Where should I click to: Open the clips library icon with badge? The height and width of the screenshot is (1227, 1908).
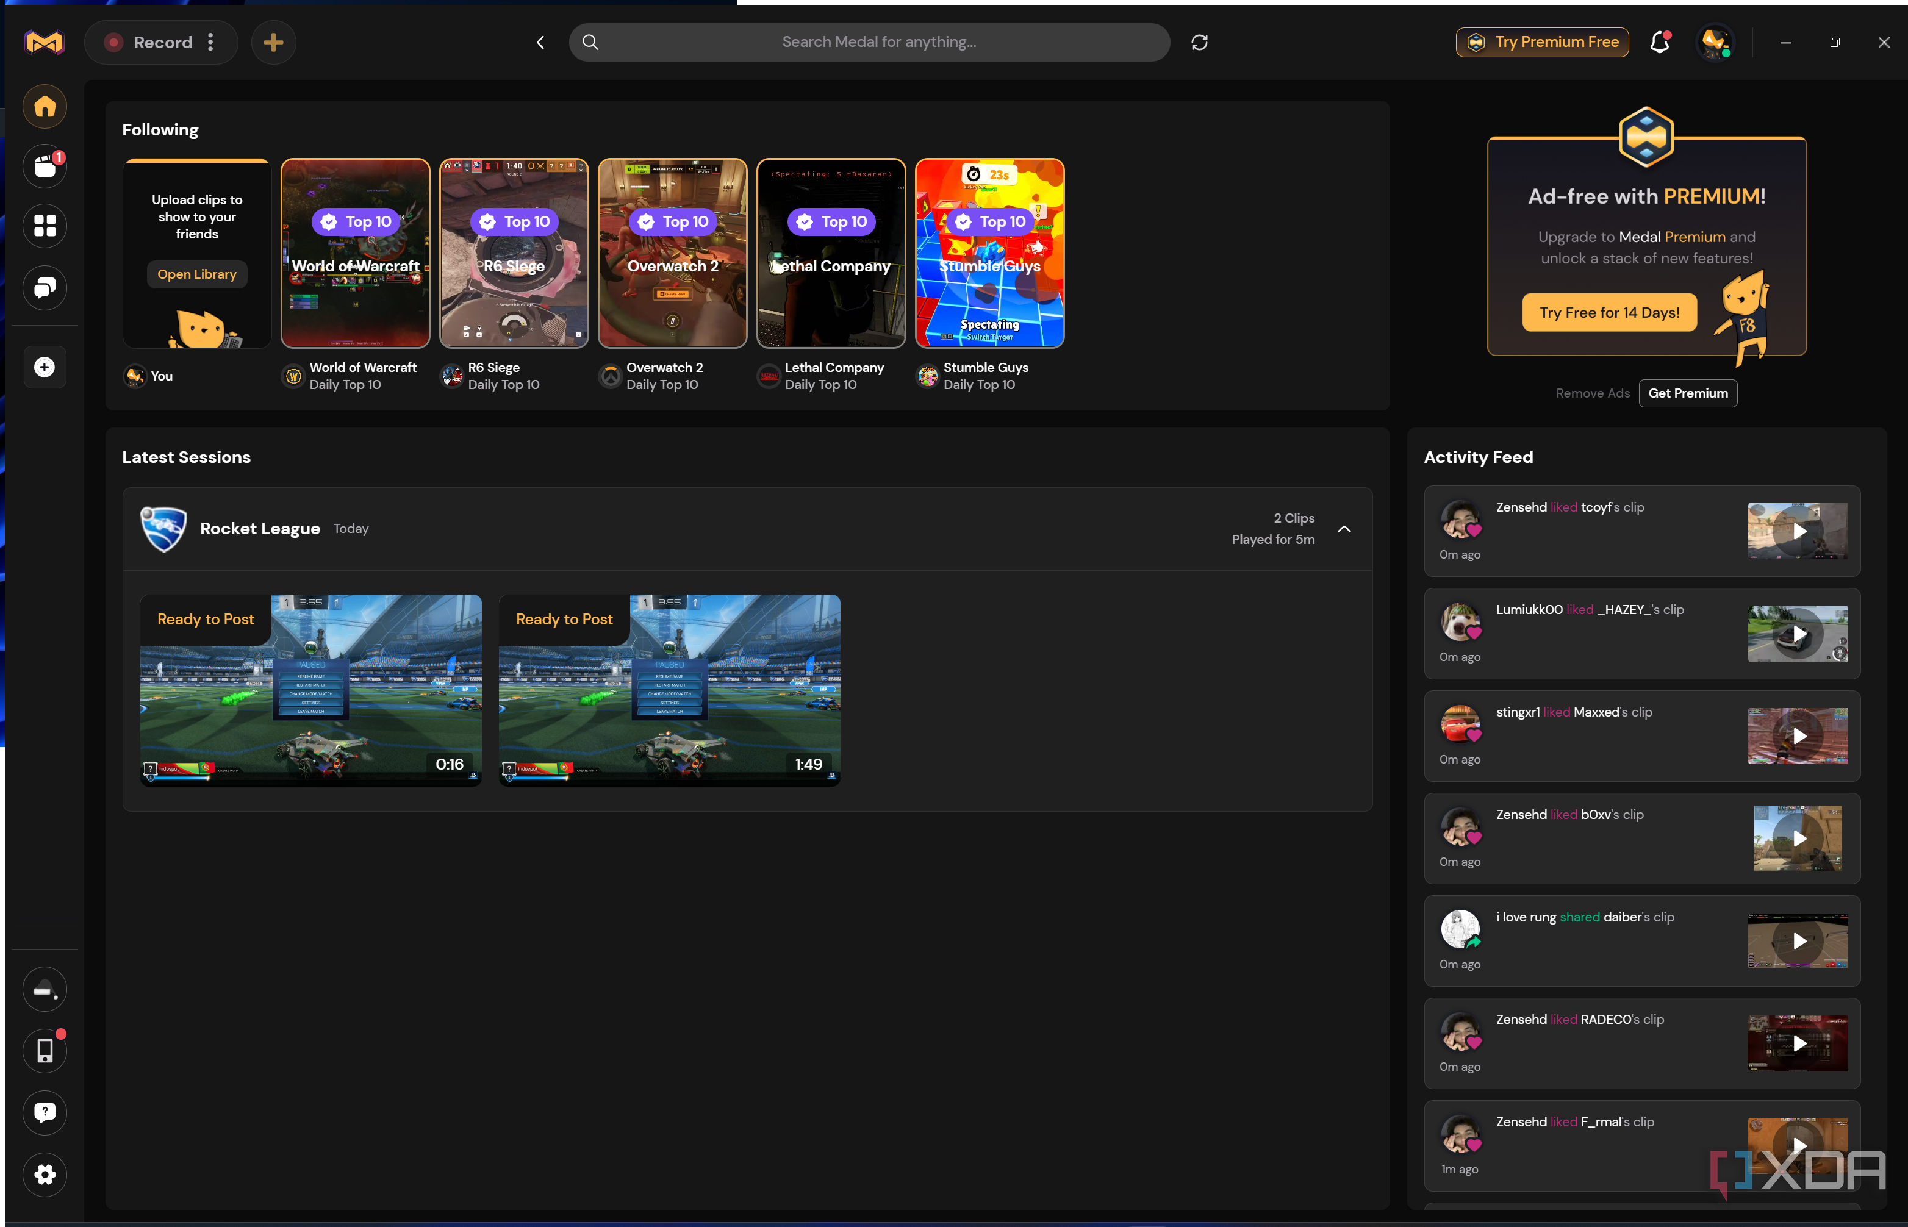45,166
